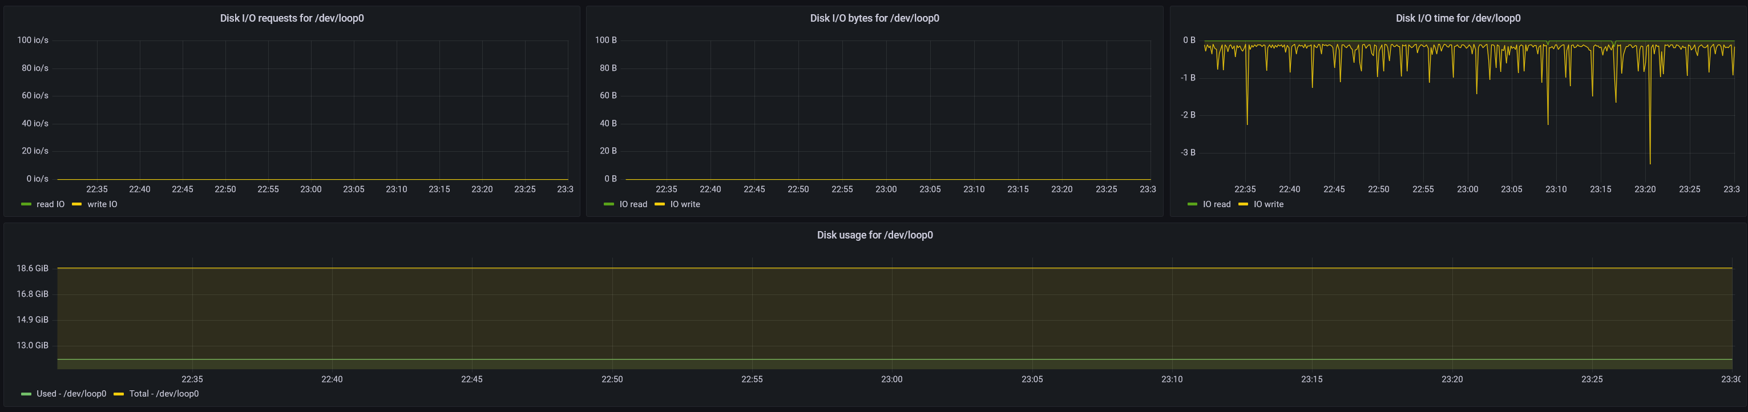Click 22:45 time label in Disk I/O bytes
The width and height of the screenshot is (1748, 412).
pyautogui.click(x=754, y=189)
